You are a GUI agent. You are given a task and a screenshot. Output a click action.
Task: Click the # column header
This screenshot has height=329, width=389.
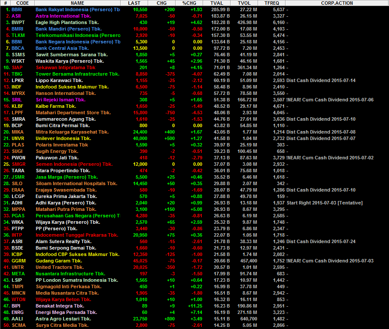point(6,3)
